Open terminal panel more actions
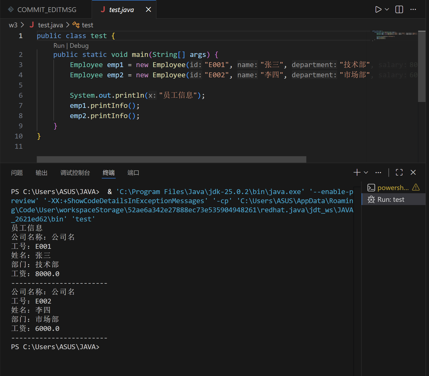This screenshot has width=429, height=376. coord(378,173)
